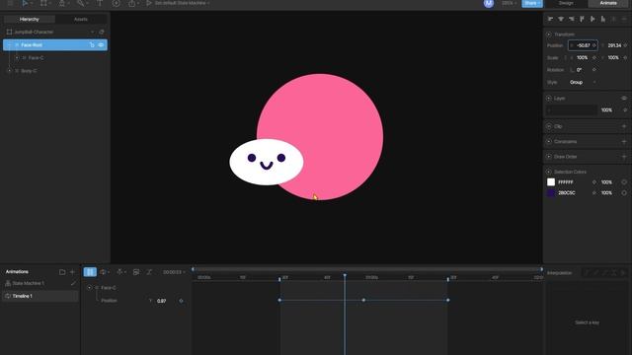
Task: Align right edges icon
Action: (x=571, y=19)
